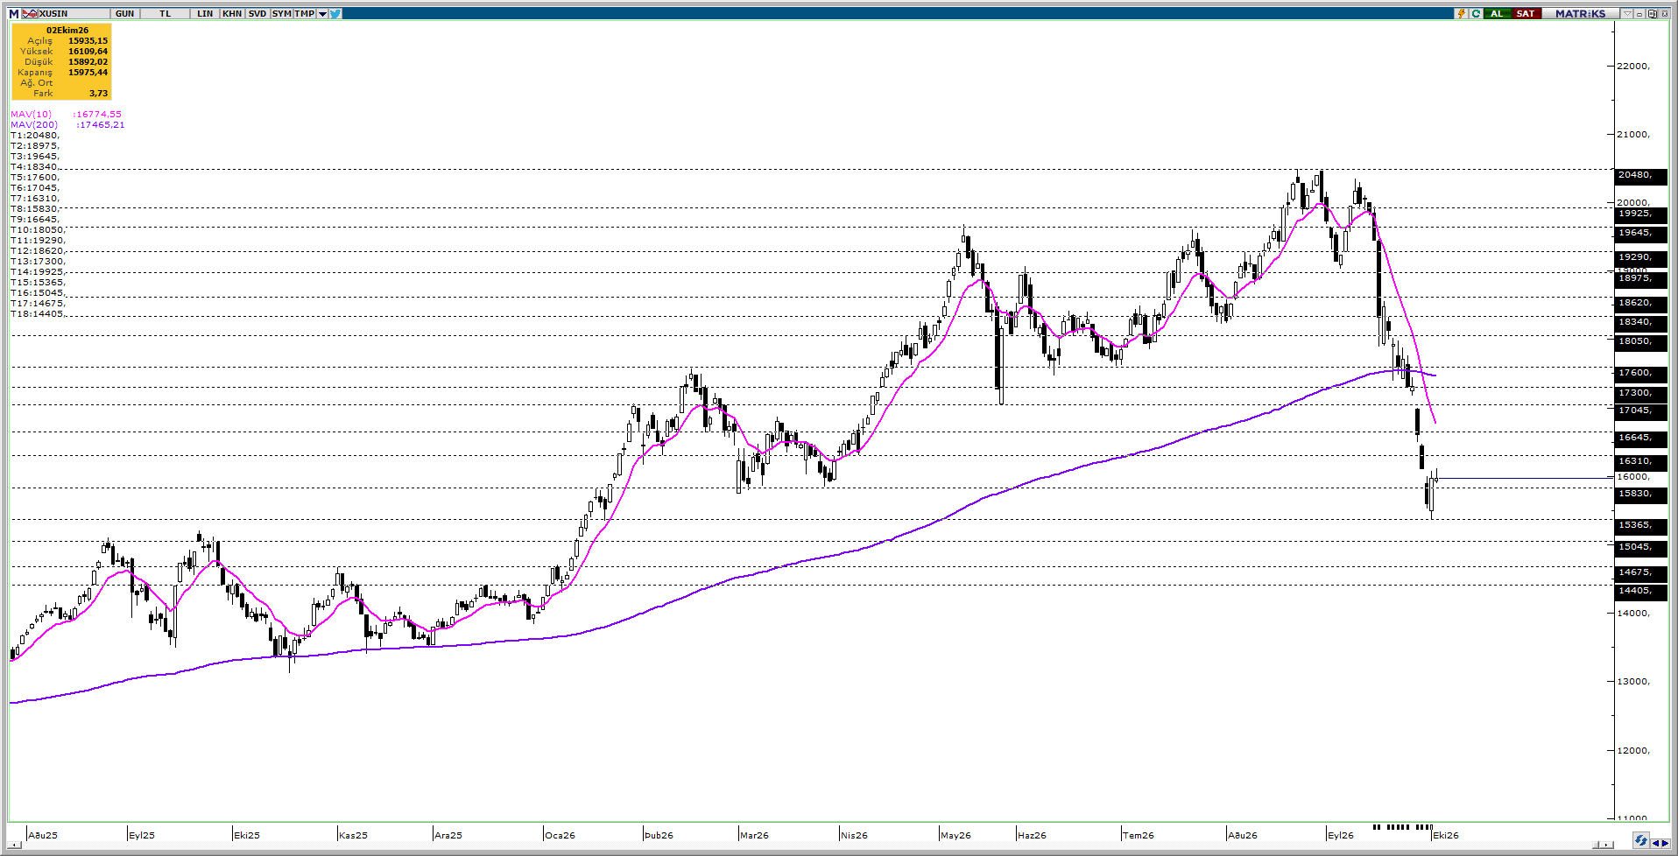This screenshot has width=1678, height=856.
Task: Click the Eyl26 date axis label
Action: click(1341, 835)
